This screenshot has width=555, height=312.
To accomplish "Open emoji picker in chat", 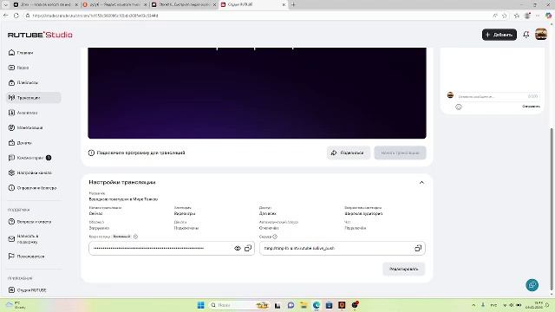I will (459, 107).
